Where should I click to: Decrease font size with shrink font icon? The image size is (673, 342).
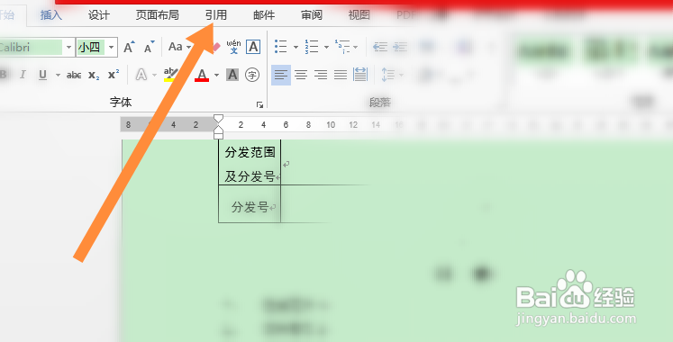(x=149, y=47)
